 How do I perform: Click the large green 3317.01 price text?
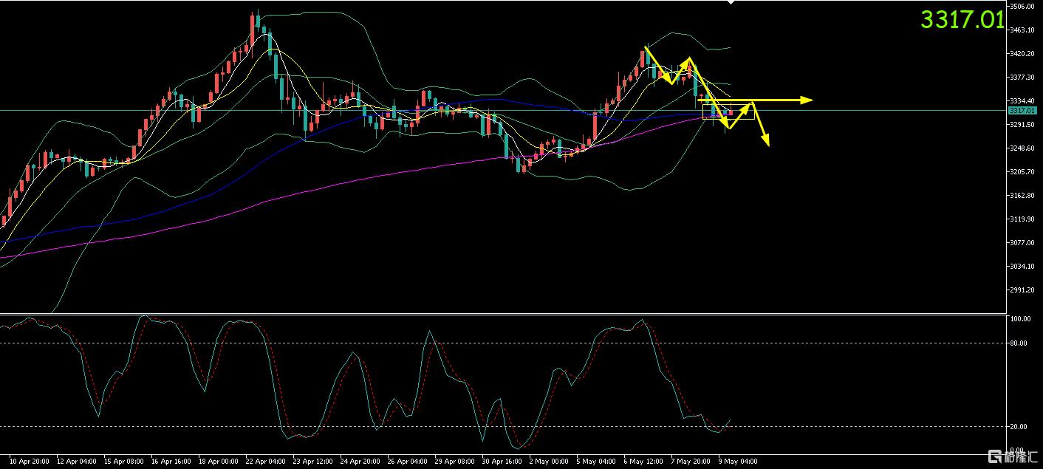pyautogui.click(x=962, y=20)
